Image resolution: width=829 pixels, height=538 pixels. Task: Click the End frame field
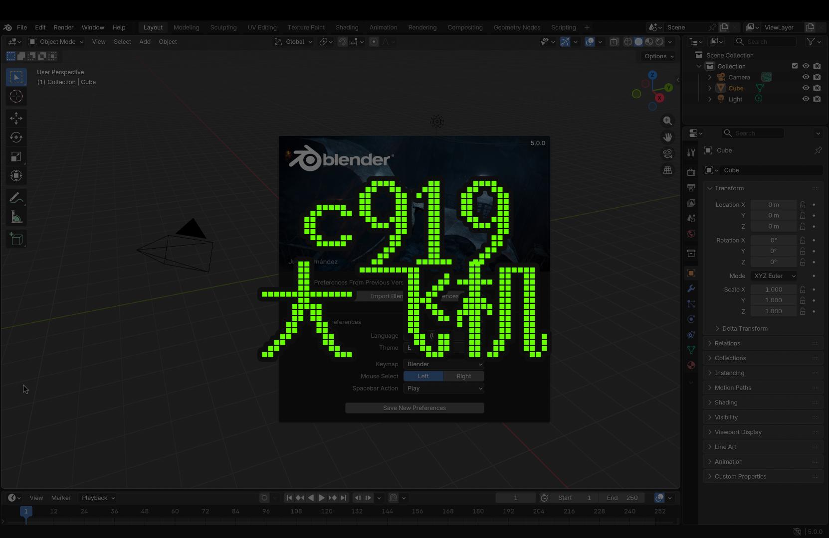[x=623, y=498]
